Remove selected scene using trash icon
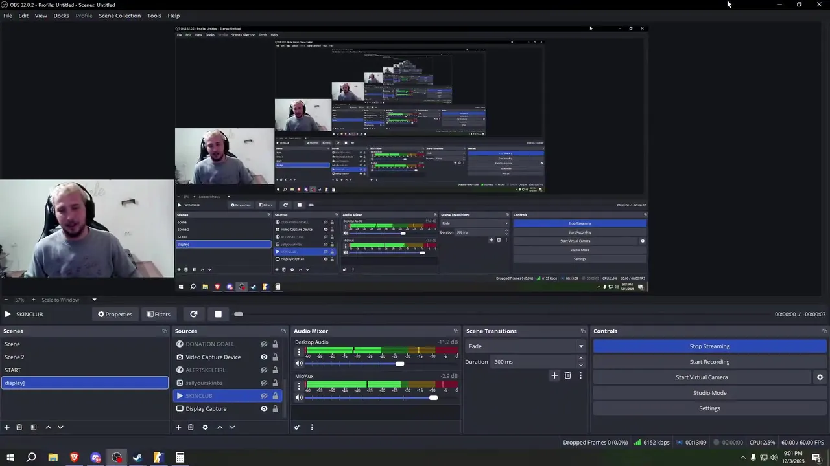The height and width of the screenshot is (466, 830). pos(19,427)
